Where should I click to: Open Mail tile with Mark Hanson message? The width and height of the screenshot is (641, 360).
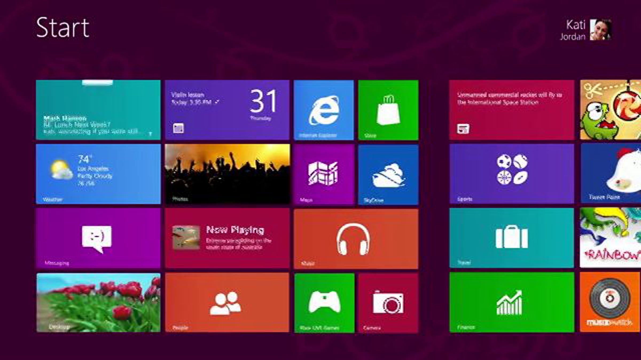[x=98, y=110]
